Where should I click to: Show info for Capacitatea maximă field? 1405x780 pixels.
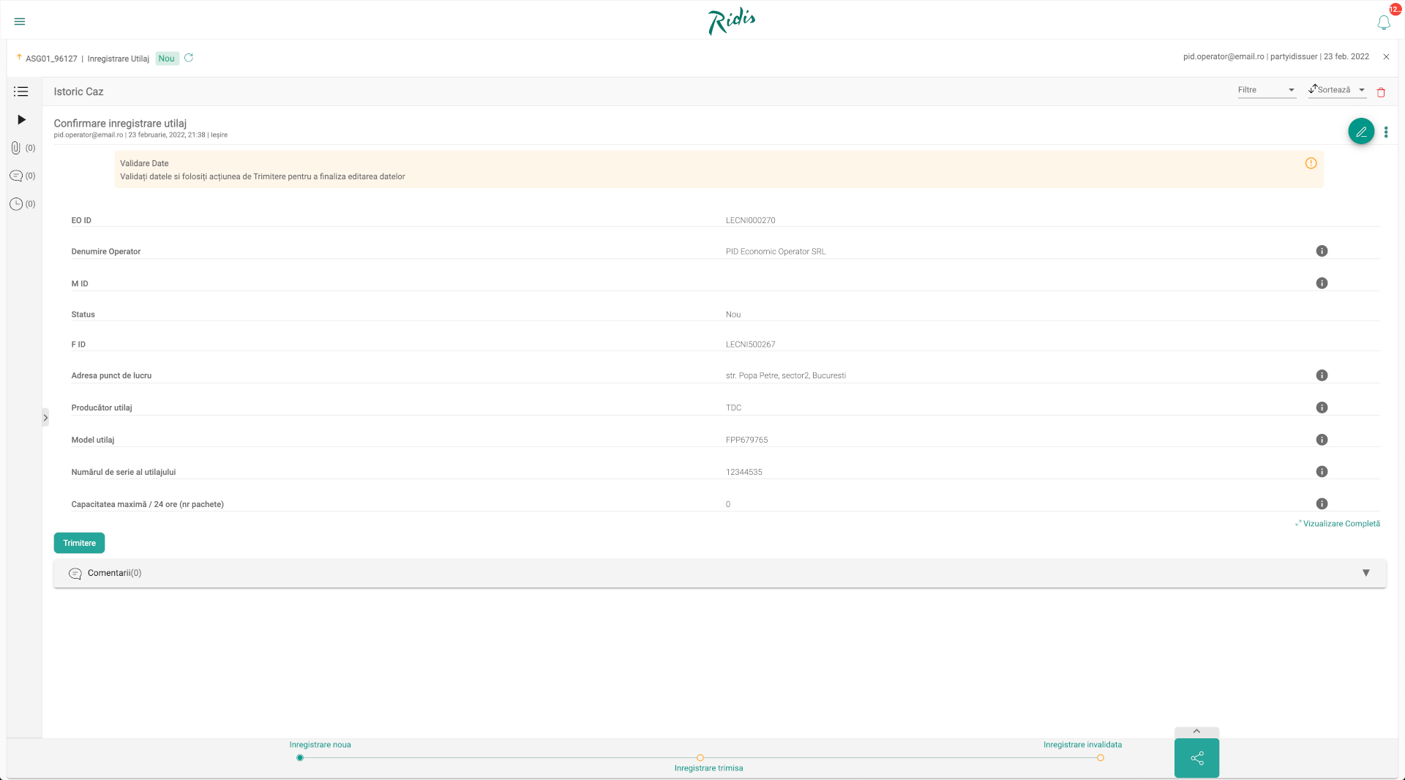(1322, 504)
